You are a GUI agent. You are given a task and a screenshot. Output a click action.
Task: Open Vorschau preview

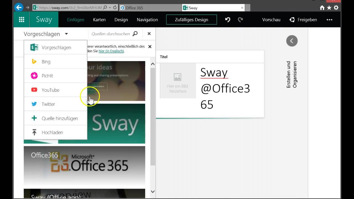(x=271, y=20)
